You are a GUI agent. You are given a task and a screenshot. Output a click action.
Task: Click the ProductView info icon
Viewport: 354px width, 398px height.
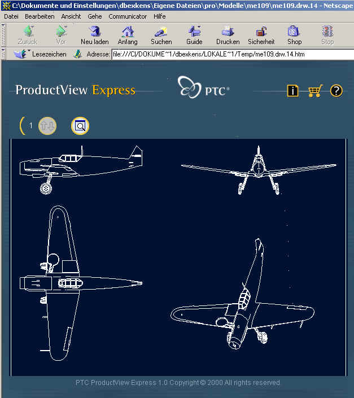tap(292, 91)
